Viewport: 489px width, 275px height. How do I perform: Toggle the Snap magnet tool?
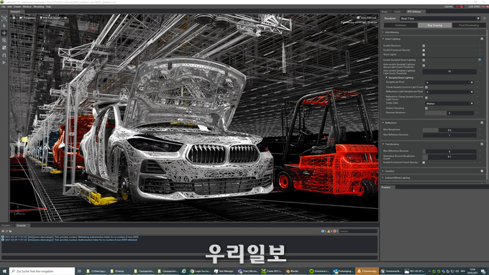click(4, 55)
